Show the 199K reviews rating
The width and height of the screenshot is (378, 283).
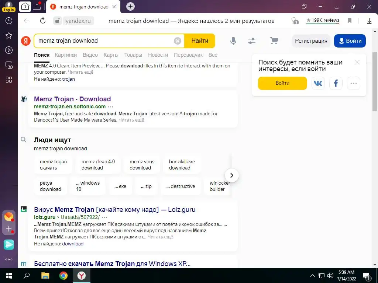point(323,21)
